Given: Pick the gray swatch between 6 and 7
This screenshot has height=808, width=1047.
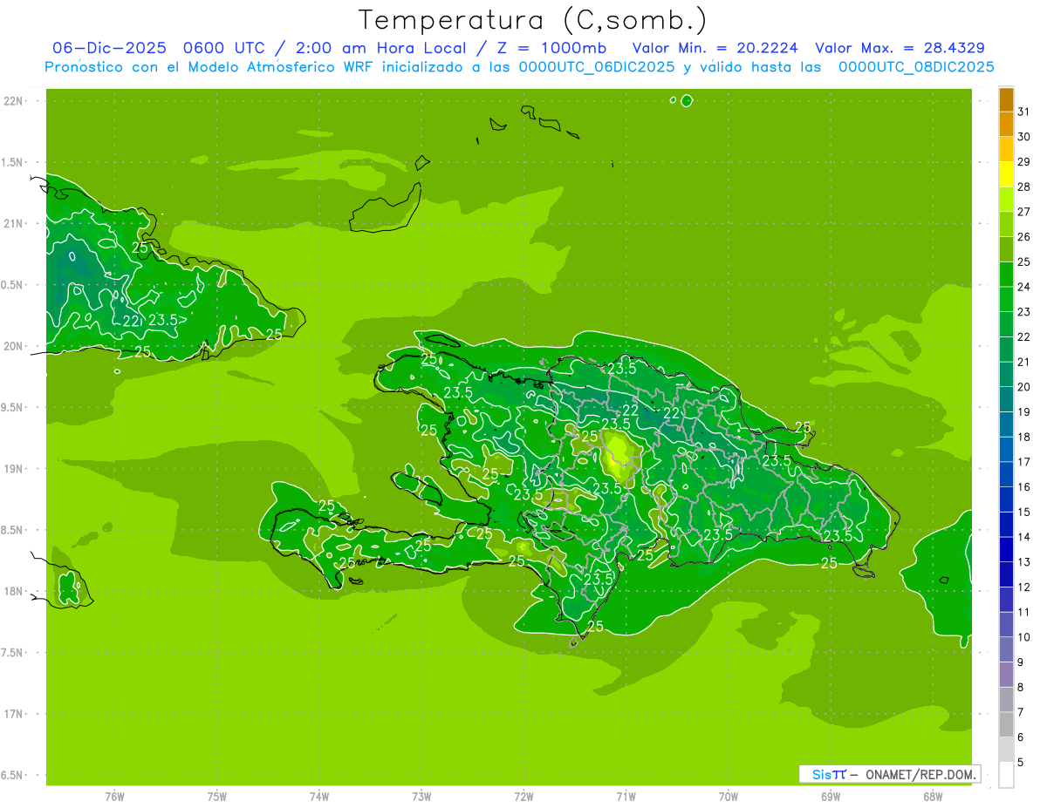Looking at the screenshot, I should click(x=1006, y=724).
